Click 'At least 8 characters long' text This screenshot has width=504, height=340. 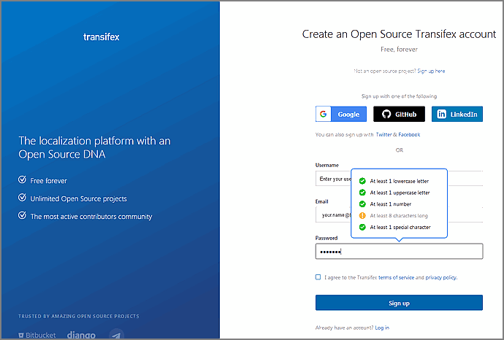(399, 216)
